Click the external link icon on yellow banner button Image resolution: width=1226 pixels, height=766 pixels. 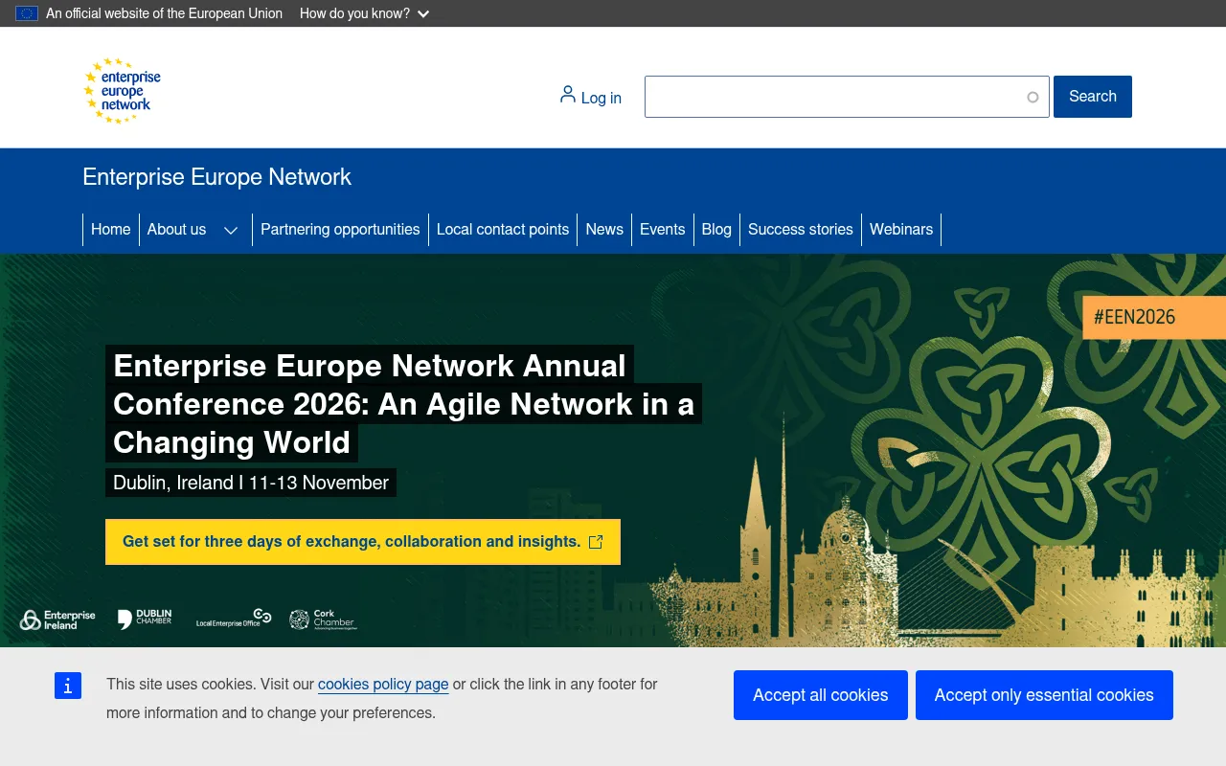coord(596,542)
